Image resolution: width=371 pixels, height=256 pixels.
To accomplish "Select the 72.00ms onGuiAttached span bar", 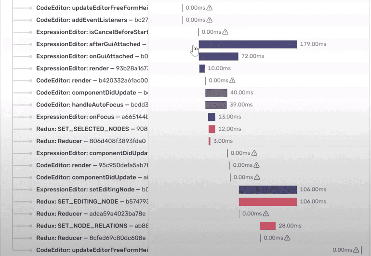I will (219, 56).
